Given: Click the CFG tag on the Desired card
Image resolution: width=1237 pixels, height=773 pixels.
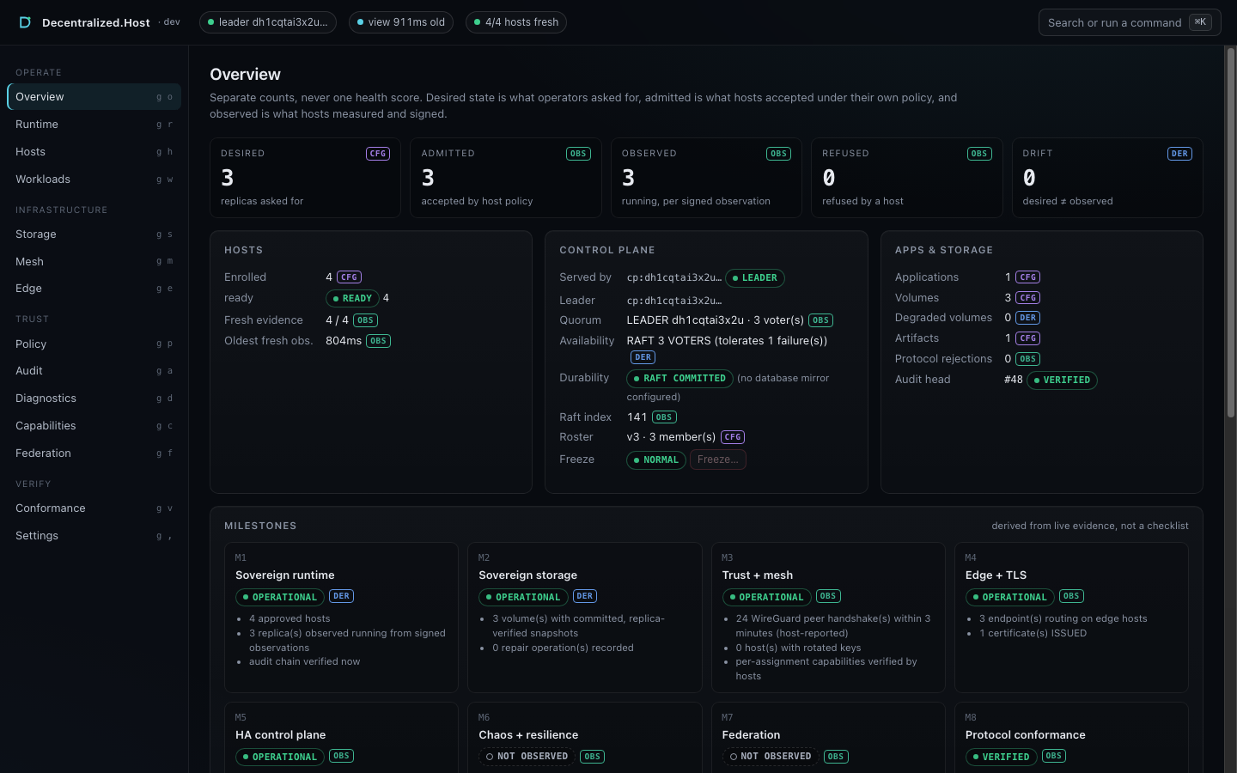Looking at the screenshot, I should [x=378, y=154].
